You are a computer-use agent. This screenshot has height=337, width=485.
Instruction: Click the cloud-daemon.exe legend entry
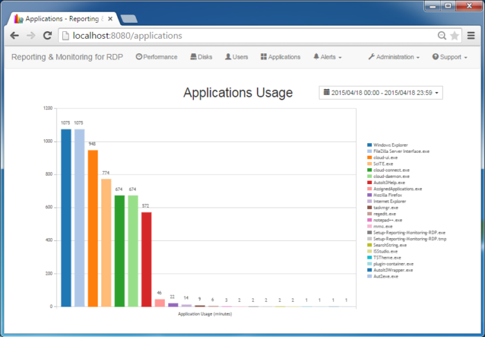tap(388, 176)
